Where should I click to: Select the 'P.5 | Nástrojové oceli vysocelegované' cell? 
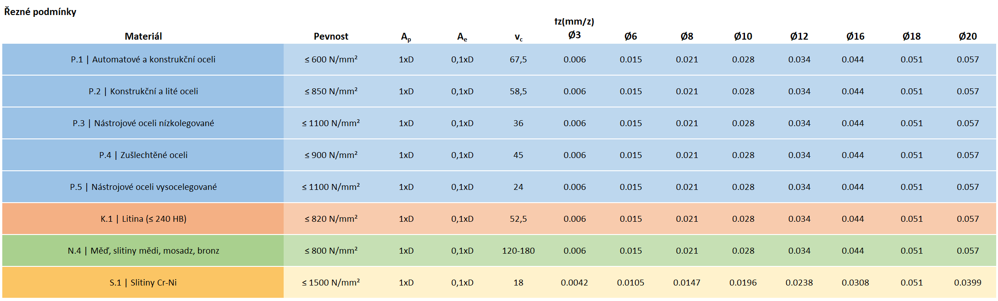[x=143, y=187]
